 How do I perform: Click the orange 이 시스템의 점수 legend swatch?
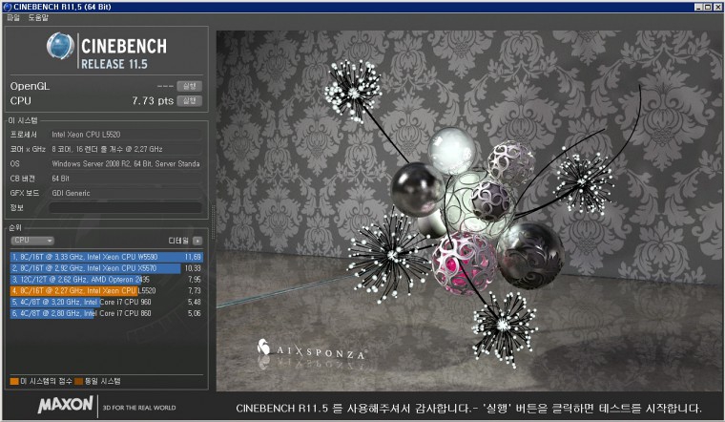click(14, 381)
